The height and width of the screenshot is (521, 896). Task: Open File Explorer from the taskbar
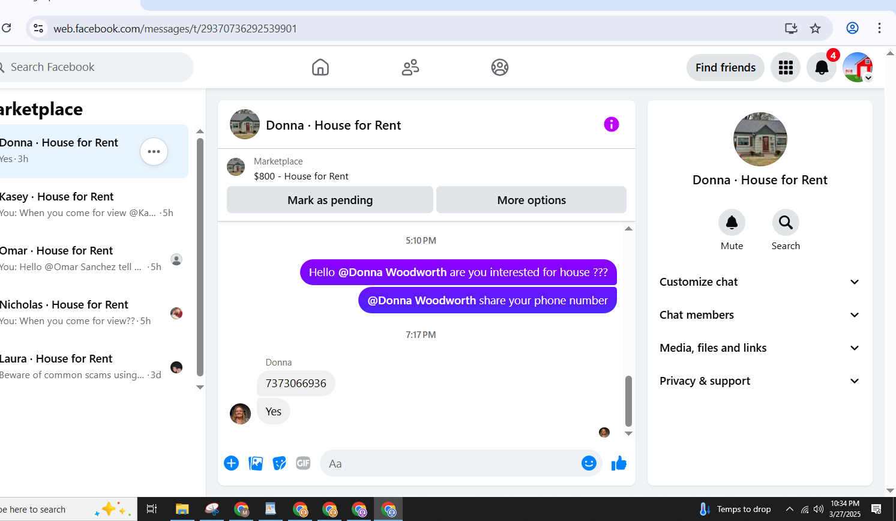[182, 510]
